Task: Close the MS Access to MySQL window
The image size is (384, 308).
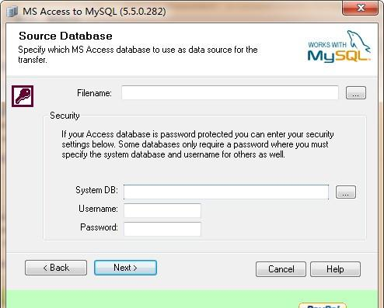Action: coord(361,8)
